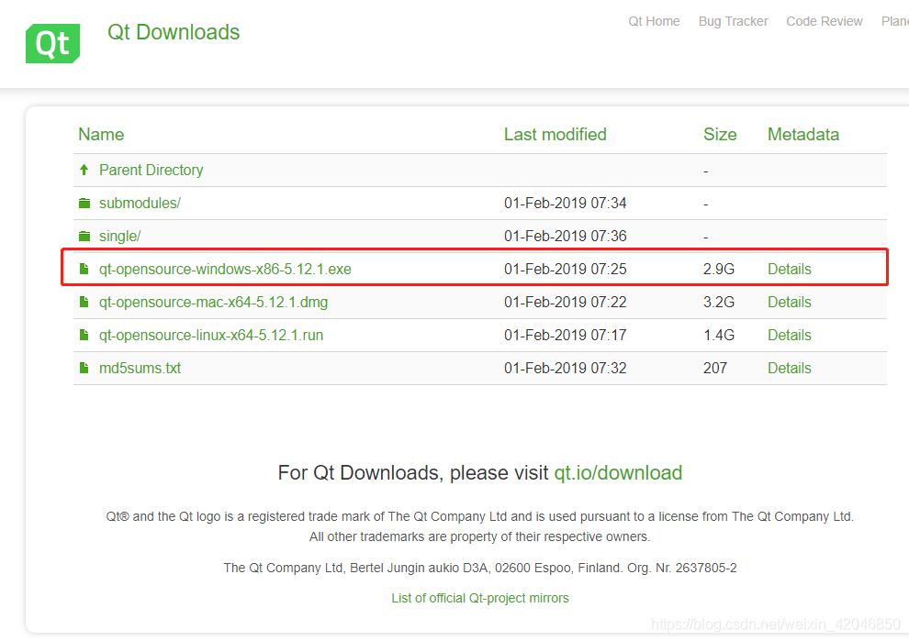
Task: Click the Qt Company Ltd address line
Action: [x=480, y=568]
